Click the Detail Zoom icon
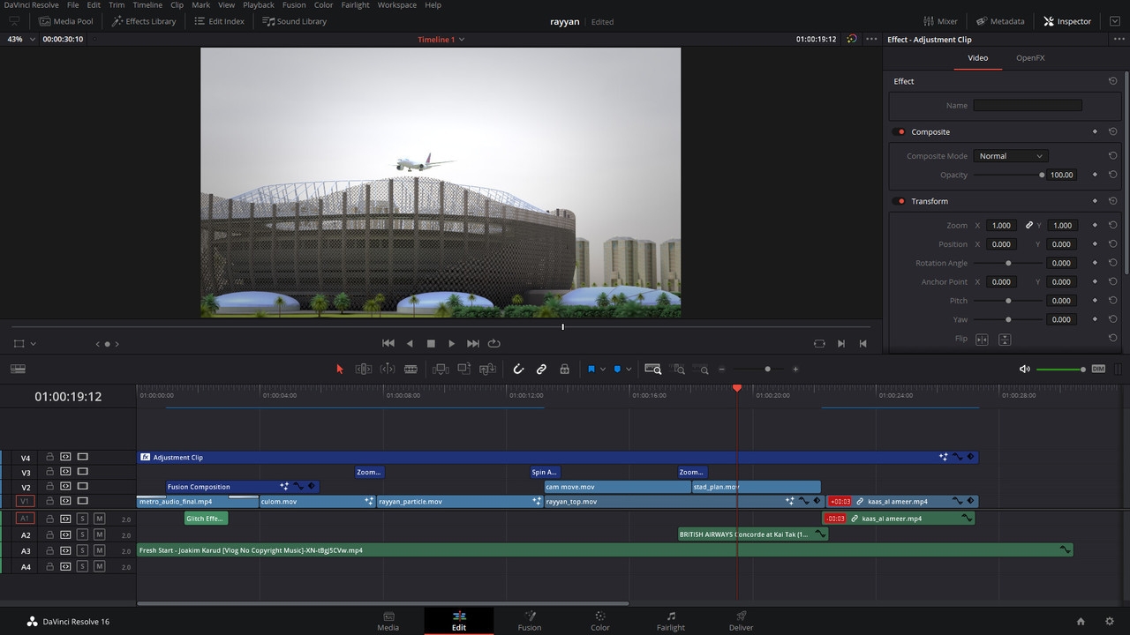 coord(677,370)
